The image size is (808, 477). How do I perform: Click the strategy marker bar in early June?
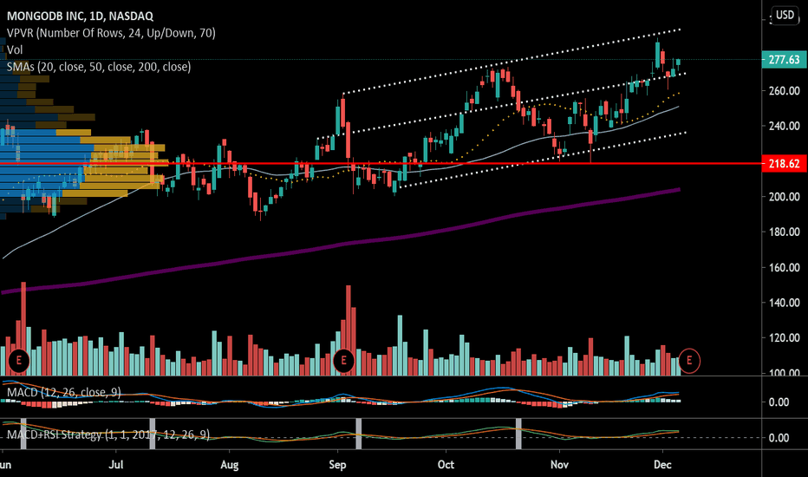click(23, 434)
